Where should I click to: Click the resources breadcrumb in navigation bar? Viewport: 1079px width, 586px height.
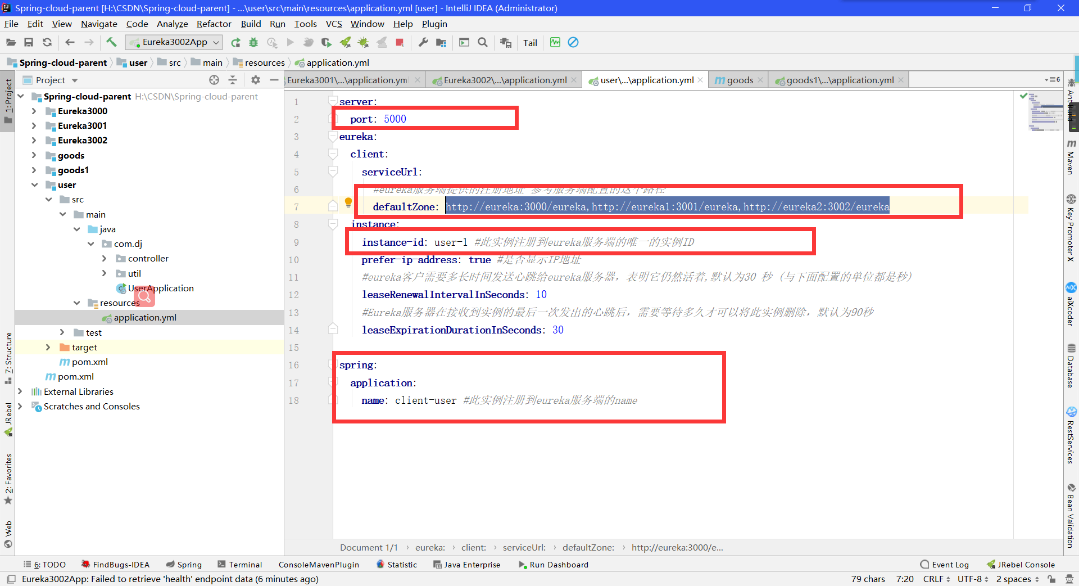[259, 62]
